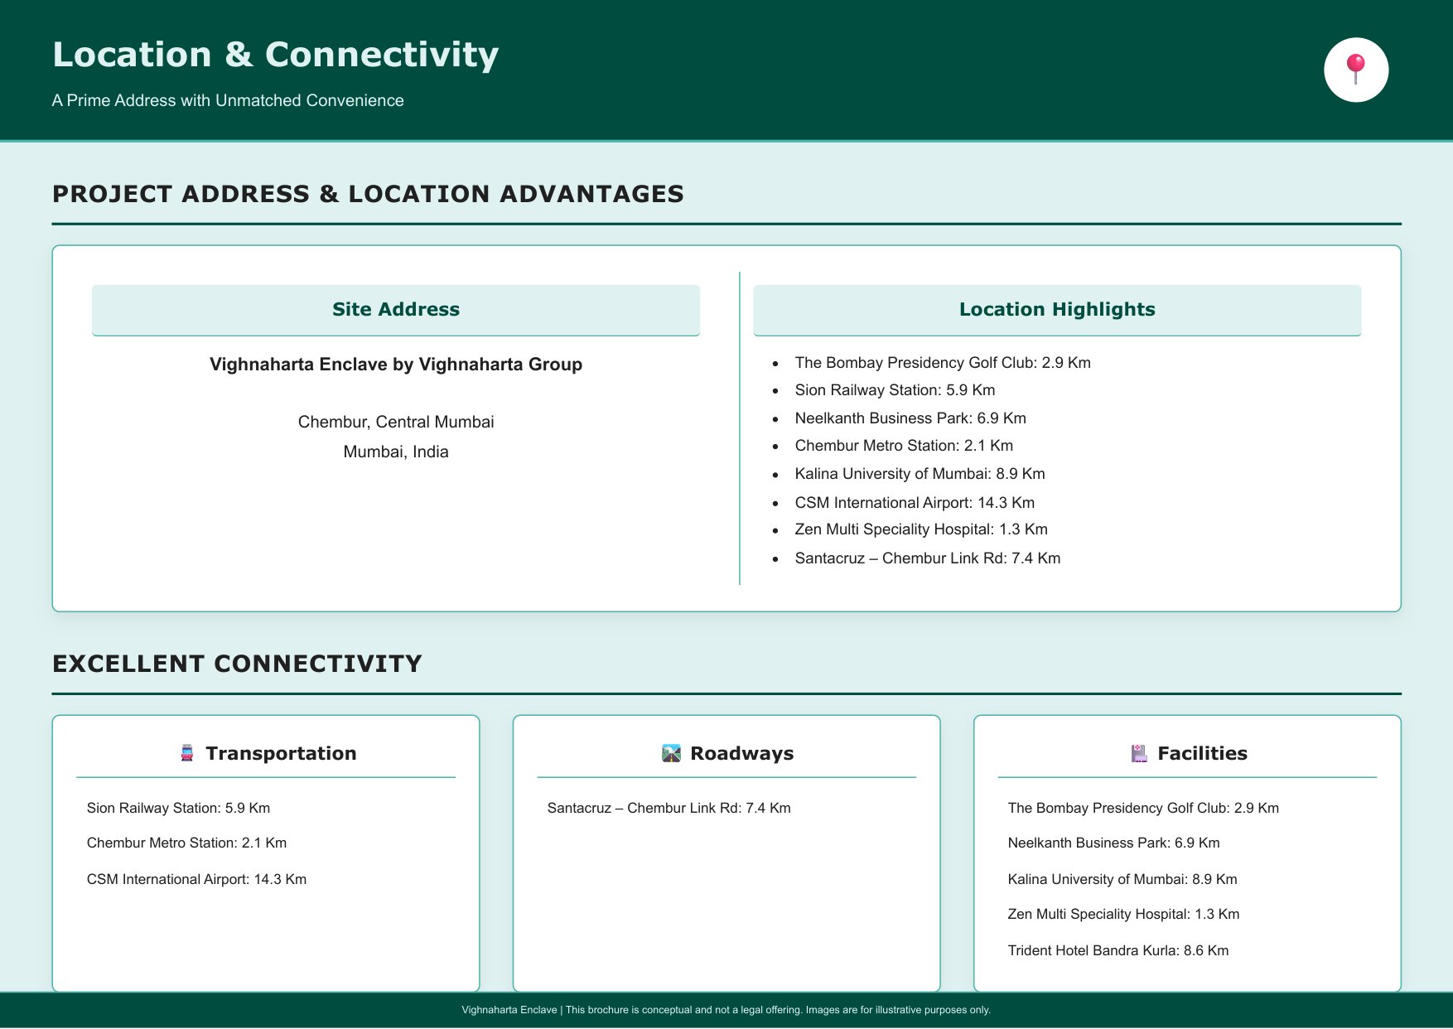Click Zen Multi Speciality Hospital in Location Highlights
The width and height of the screenshot is (1453, 1029).
tap(921, 529)
